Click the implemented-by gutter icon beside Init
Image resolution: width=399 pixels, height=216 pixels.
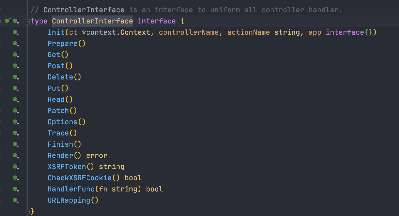coord(16,32)
